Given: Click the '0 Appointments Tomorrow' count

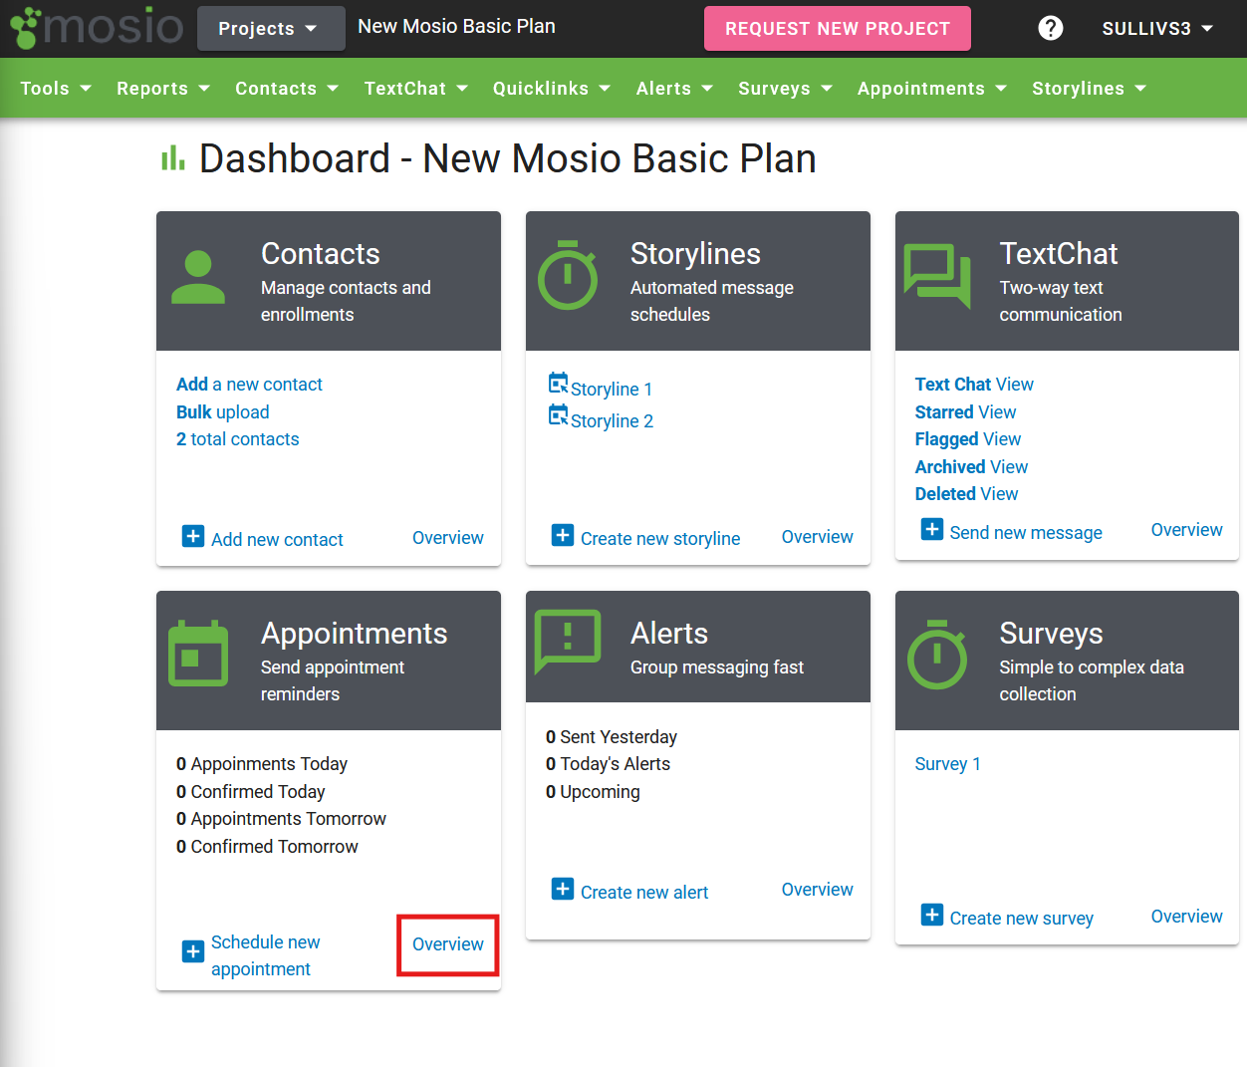Looking at the screenshot, I should point(282,819).
